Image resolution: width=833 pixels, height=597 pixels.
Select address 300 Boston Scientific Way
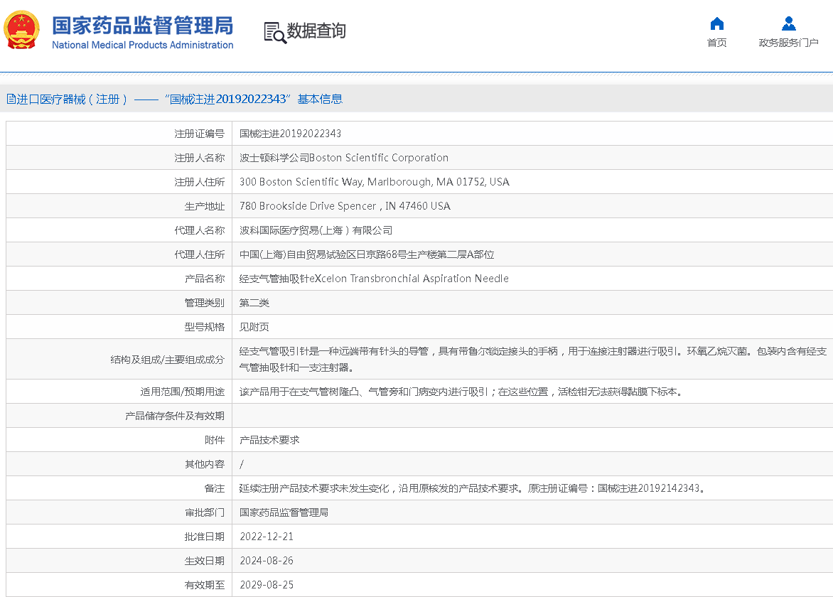click(x=374, y=182)
